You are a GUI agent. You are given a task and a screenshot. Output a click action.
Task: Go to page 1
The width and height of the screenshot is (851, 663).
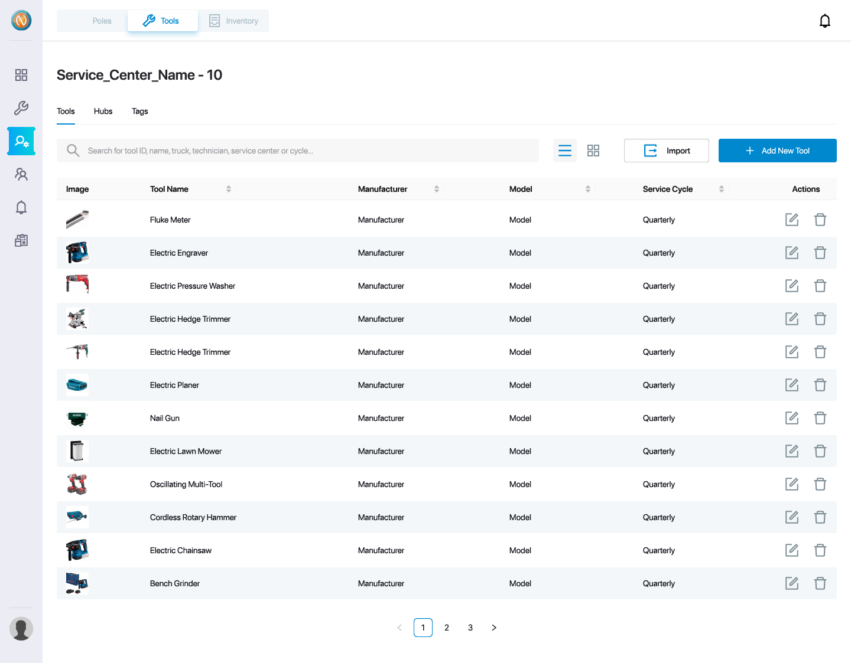[x=423, y=628]
